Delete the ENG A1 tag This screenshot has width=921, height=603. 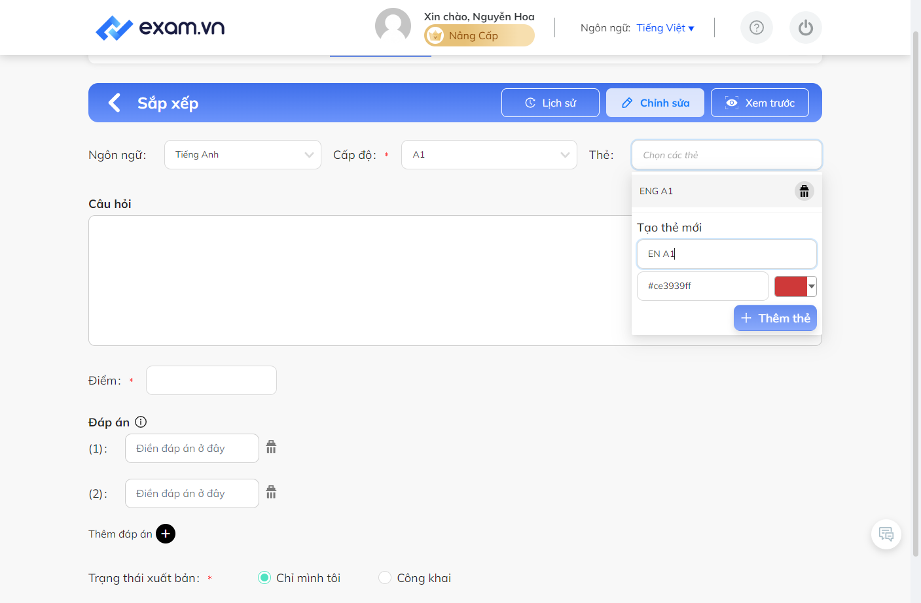(x=804, y=191)
